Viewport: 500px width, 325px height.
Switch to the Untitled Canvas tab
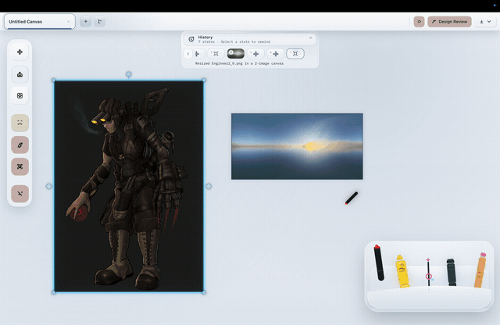click(40, 21)
